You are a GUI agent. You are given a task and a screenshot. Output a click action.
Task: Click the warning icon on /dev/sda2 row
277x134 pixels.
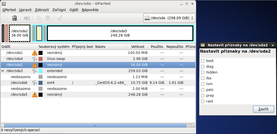pos(35,65)
